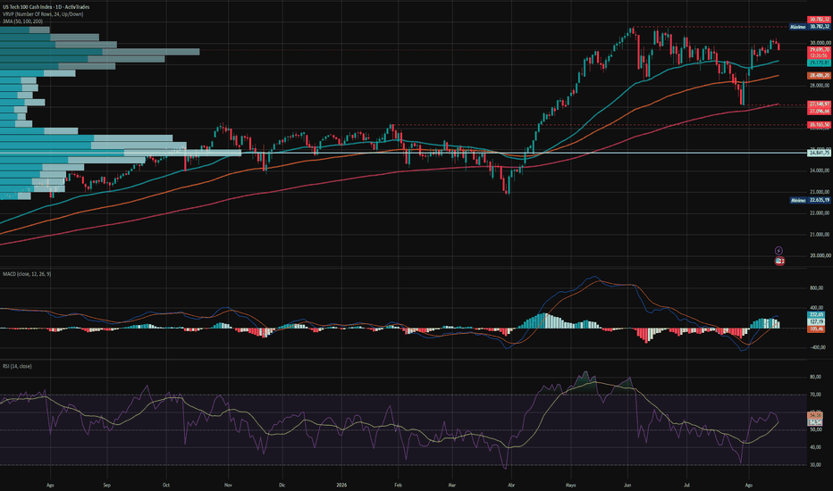Select the US Tech 100 Cash Index title
Screen dimensions: 833x491
pyautogui.click(x=46, y=7)
